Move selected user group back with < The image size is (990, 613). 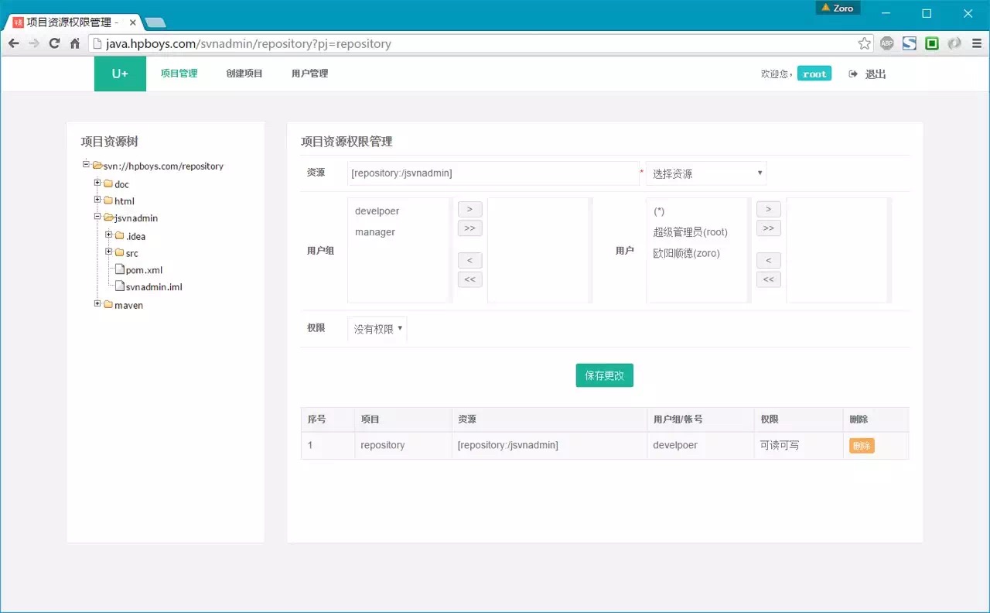[470, 260]
